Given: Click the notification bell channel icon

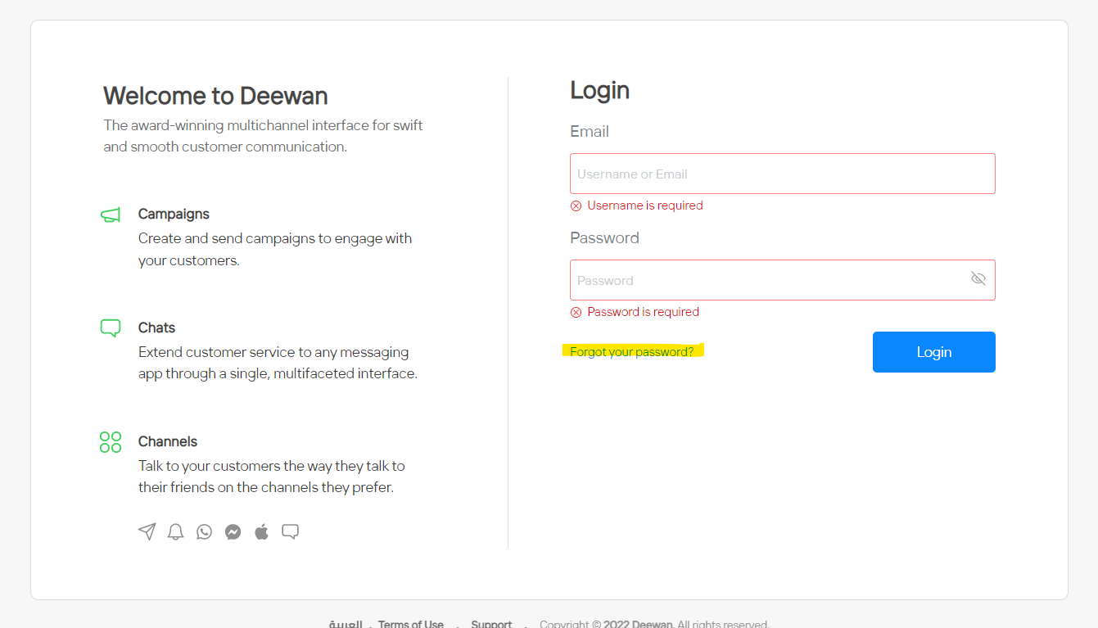Looking at the screenshot, I should pyautogui.click(x=175, y=532).
